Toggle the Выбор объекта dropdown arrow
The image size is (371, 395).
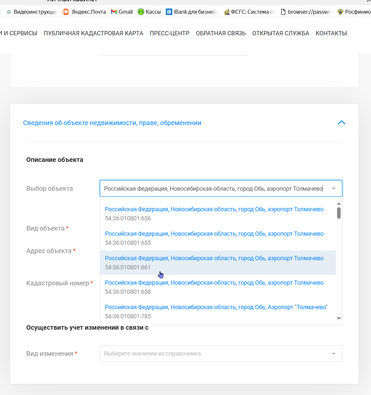click(334, 188)
